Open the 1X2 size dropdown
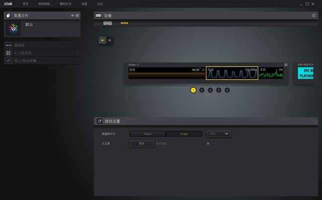The width and height of the screenshot is (322, 200). (219, 134)
